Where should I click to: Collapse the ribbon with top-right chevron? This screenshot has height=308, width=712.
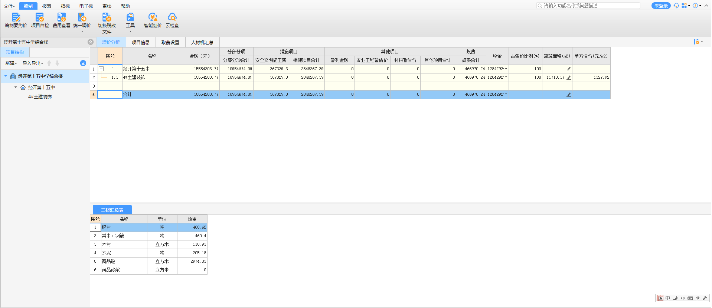pyautogui.click(x=706, y=6)
